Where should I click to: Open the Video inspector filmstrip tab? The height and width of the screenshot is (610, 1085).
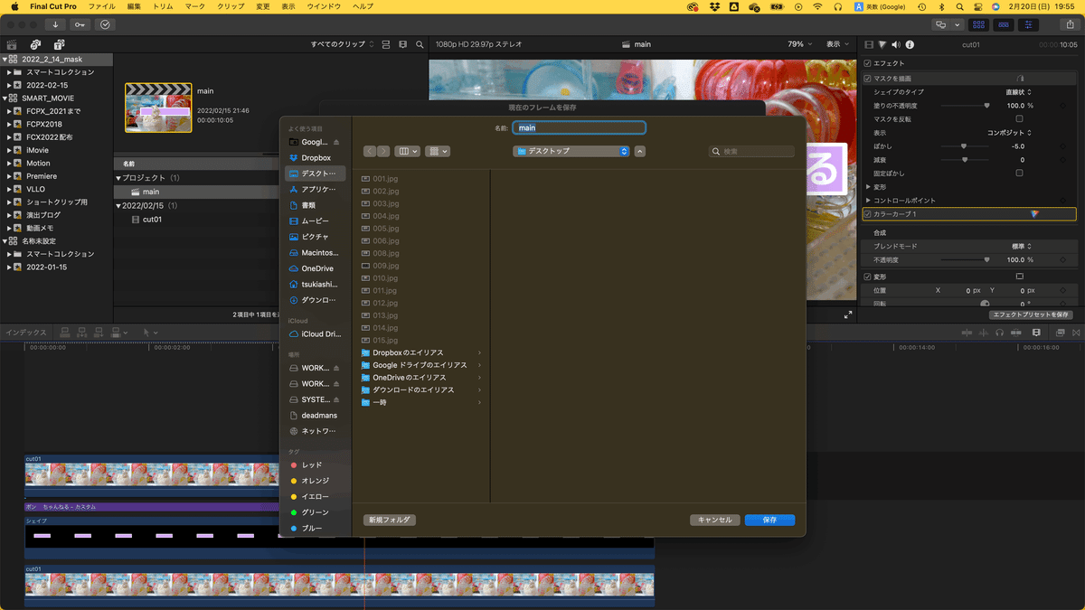coord(869,44)
